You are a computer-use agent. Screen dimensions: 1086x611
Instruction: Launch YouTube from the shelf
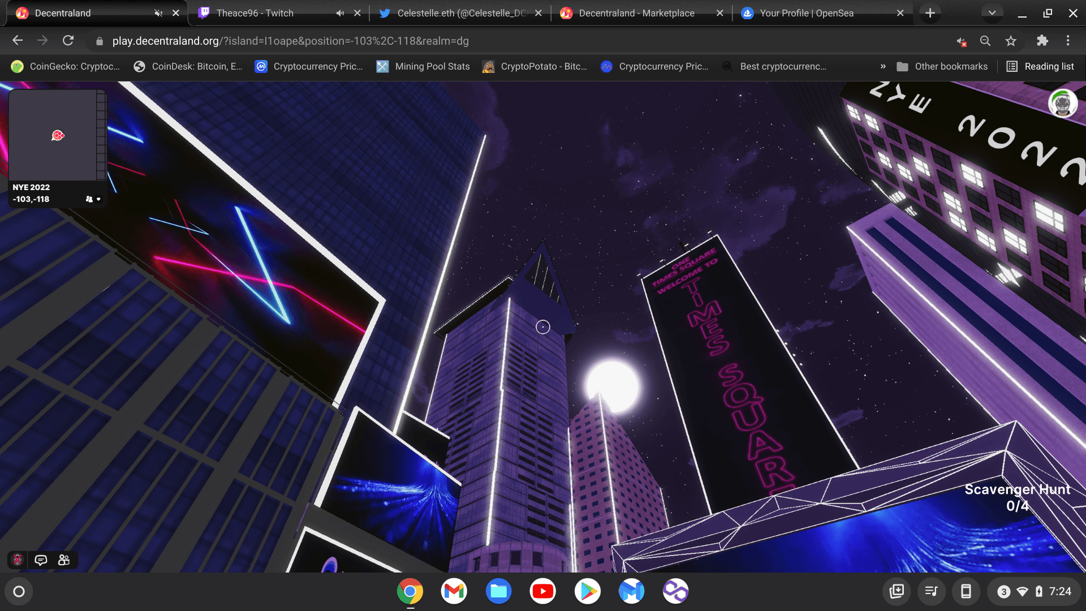pos(542,591)
